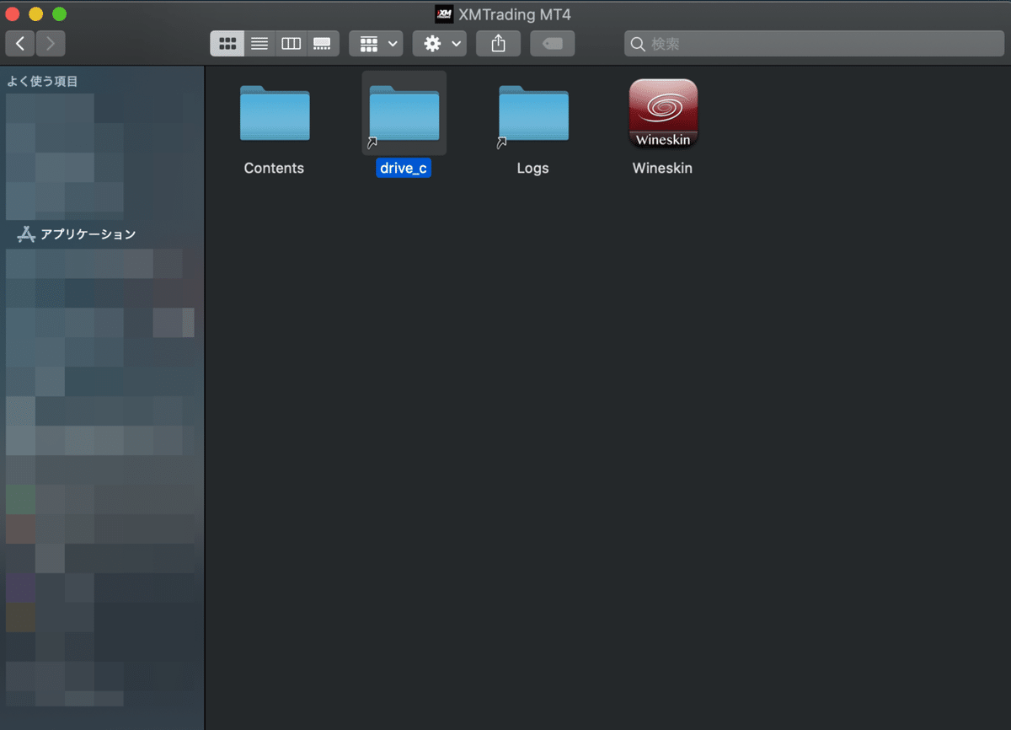Go back with the back arrow button
Viewport: 1011px width, 730px height.
click(20, 43)
